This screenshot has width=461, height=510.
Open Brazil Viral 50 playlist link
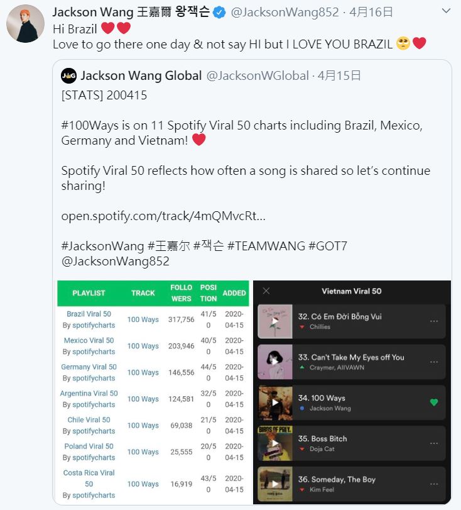coord(89,314)
